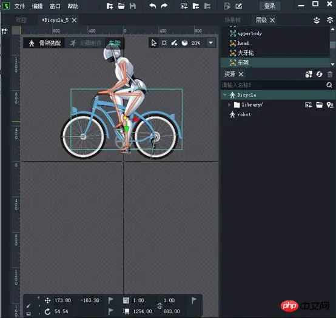Toggle the flag beside rotation value
336x318 pixels.
coord(110,311)
